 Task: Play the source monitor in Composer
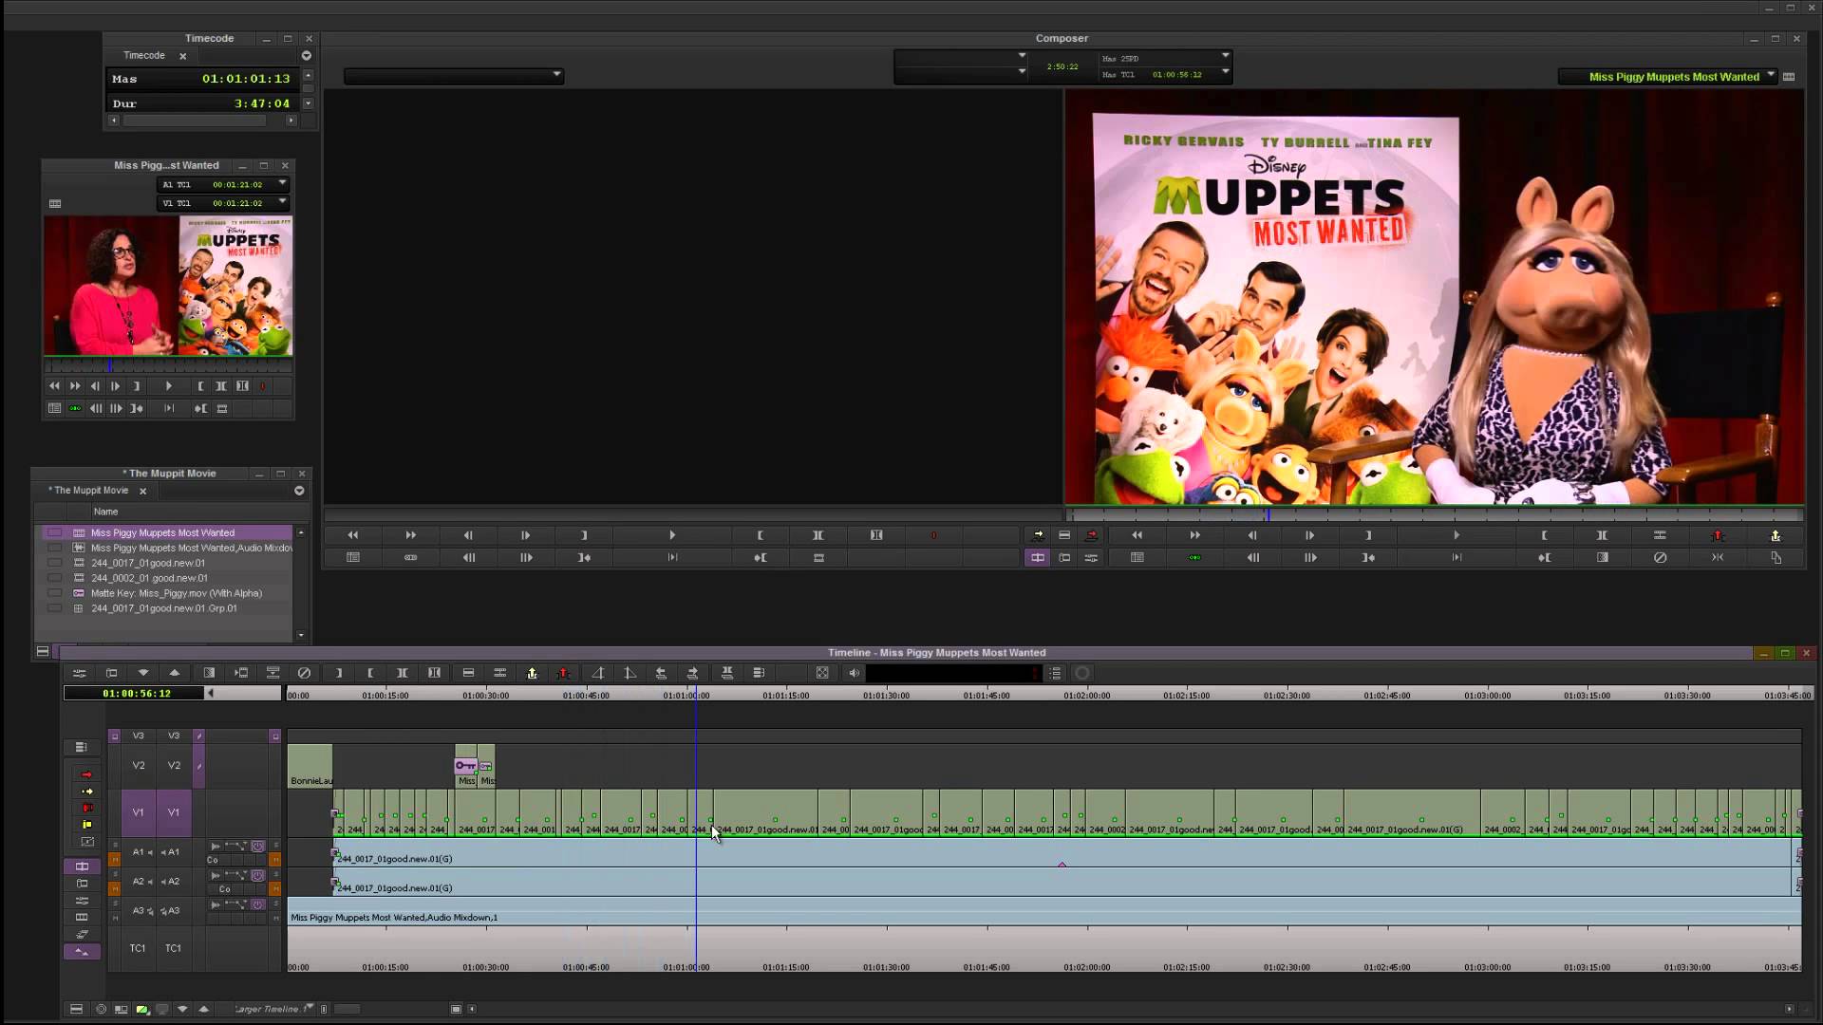pyautogui.click(x=672, y=535)
